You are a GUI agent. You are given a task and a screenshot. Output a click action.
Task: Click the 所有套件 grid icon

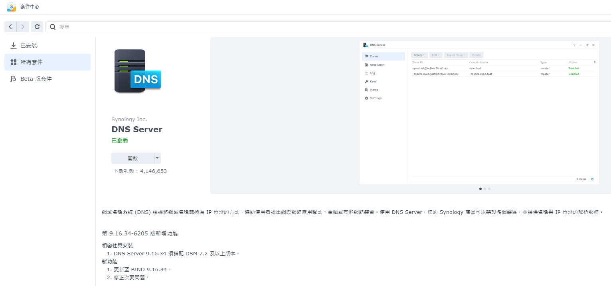(14, 62)
